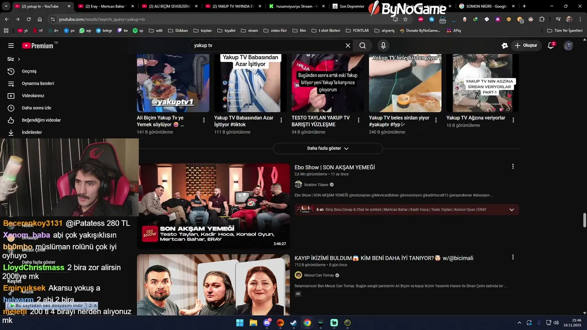Open options for TESTO TAYLAN YAKUP TV short

pos(359,120)
